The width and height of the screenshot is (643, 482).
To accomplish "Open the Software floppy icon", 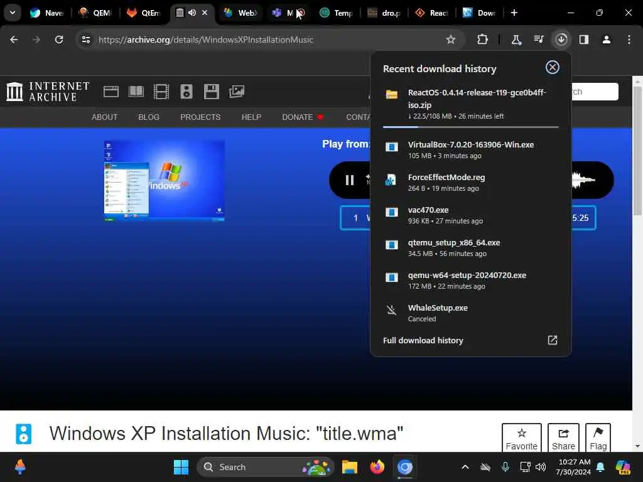I will pos(211,92).
